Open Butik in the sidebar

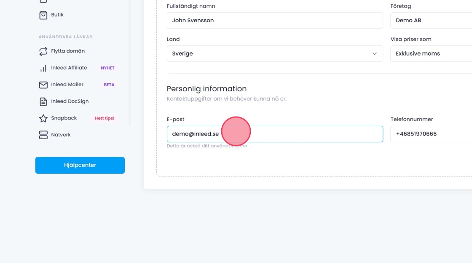tap(57, 15)
